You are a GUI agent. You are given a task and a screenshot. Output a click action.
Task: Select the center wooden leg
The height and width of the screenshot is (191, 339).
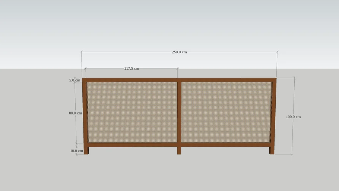coord(179,150)
